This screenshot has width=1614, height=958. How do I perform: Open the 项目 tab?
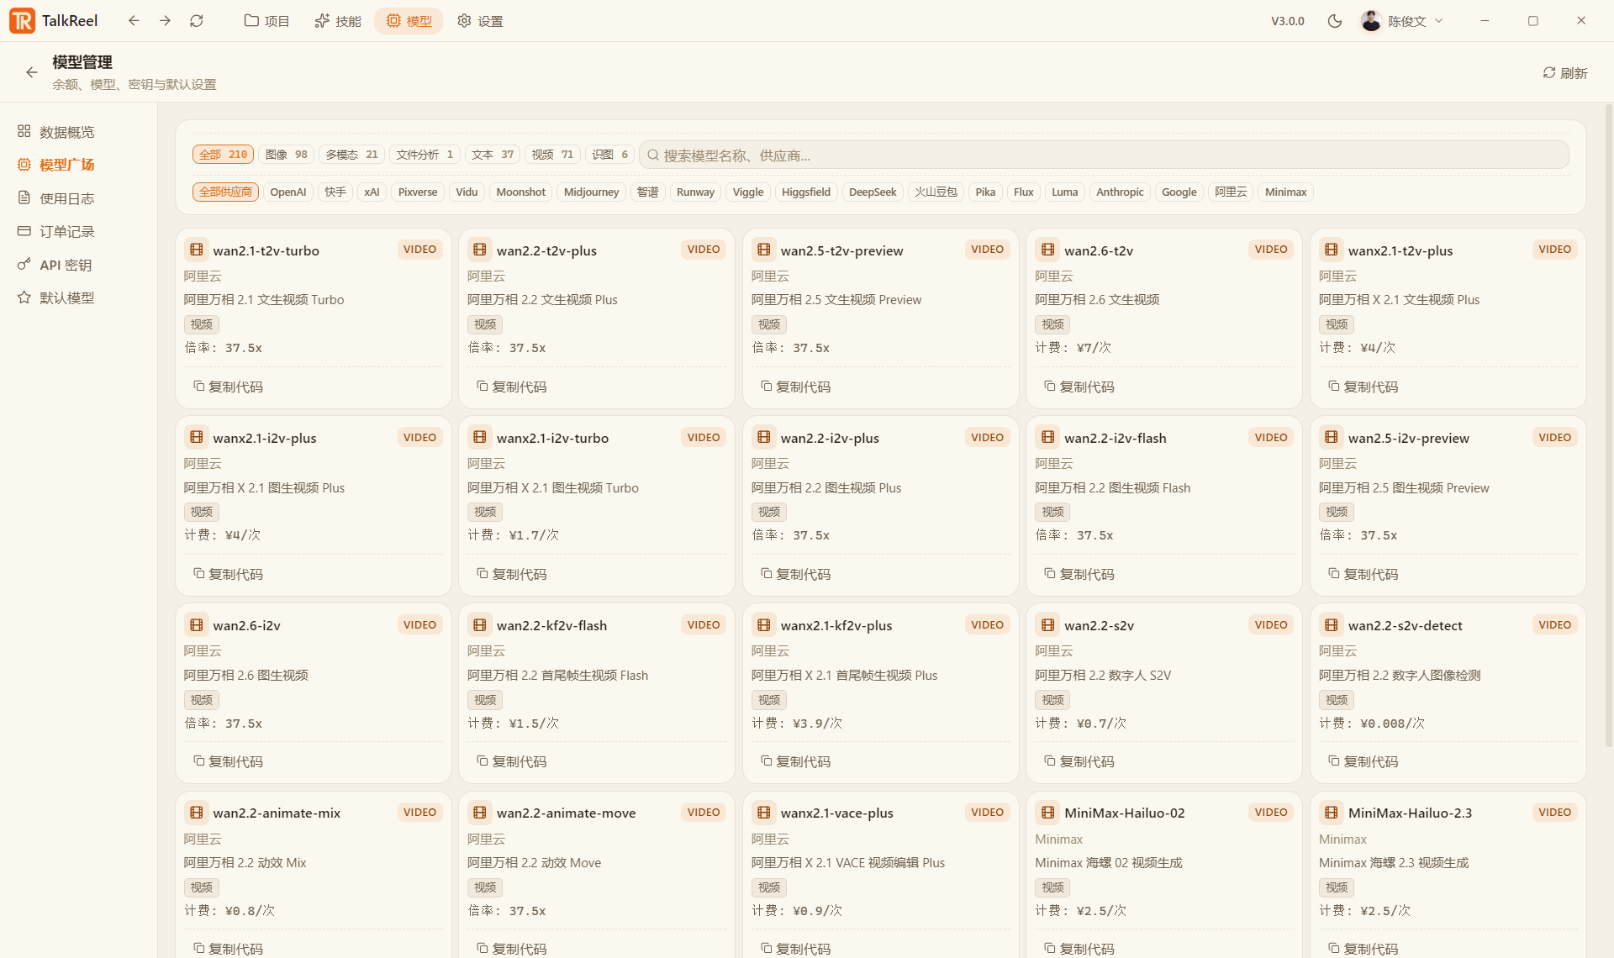pos(266,21)
